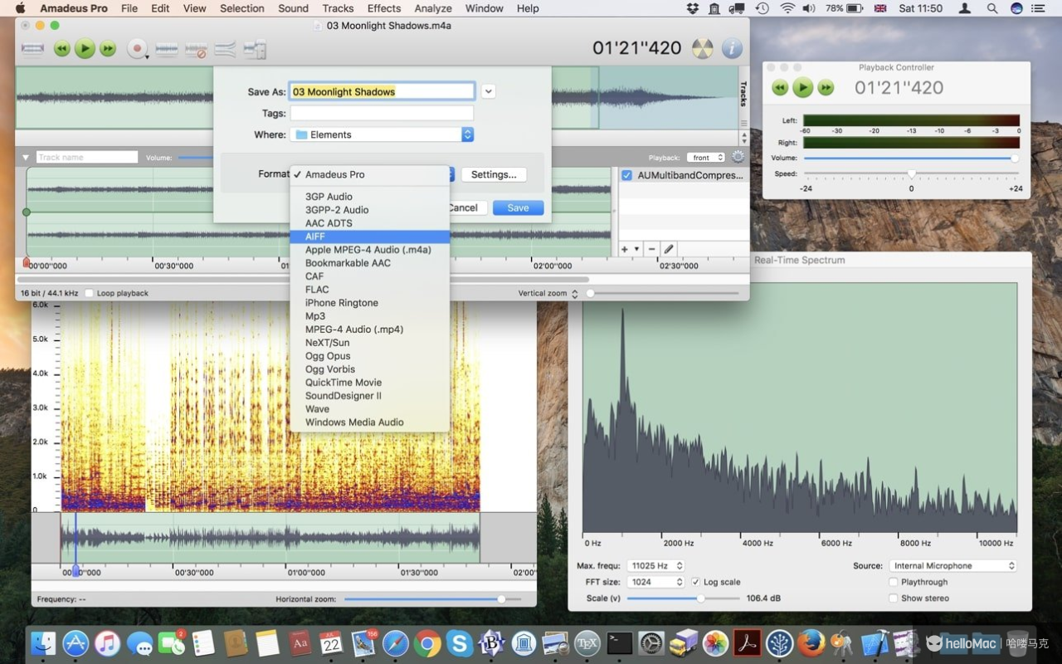Click the Tags input field
1062x664 pixels.
pos(382,113)
